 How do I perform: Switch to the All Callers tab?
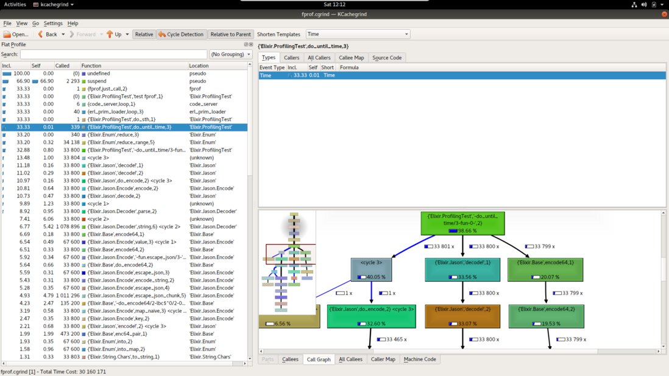[319, 57]
